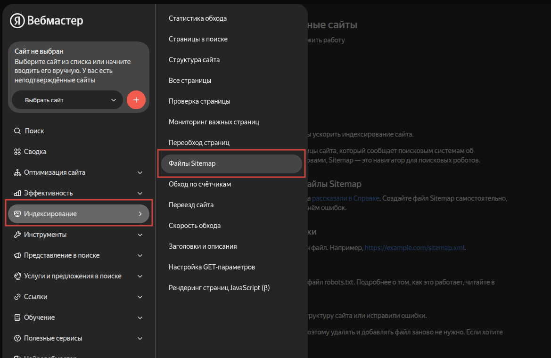551x358 pixels.
Task: Click the Представление в поиске megaphone icon
Action: pyautogui.click(x=17, y=255)
